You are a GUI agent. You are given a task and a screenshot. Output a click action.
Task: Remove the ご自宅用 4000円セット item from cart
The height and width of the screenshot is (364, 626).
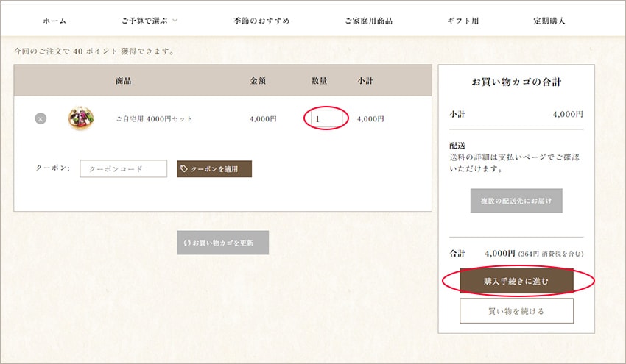[x=41, y=118]
